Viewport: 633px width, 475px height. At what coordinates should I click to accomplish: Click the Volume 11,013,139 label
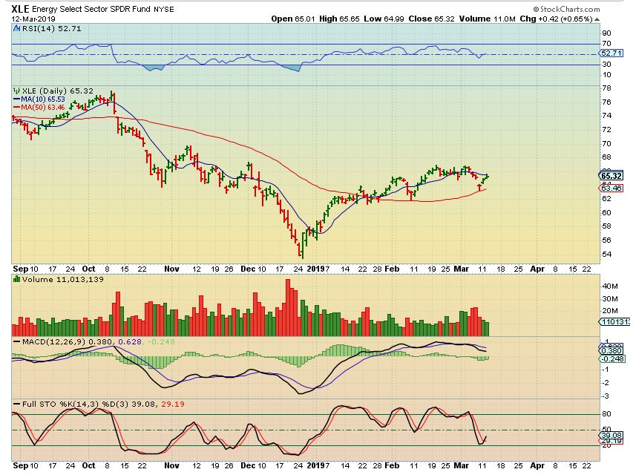62,279
